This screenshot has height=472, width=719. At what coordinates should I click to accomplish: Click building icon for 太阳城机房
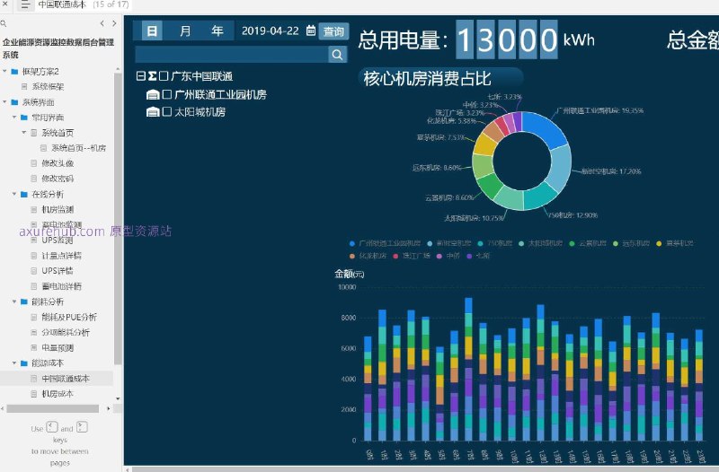pyautogui.click(x=153, y=111)
